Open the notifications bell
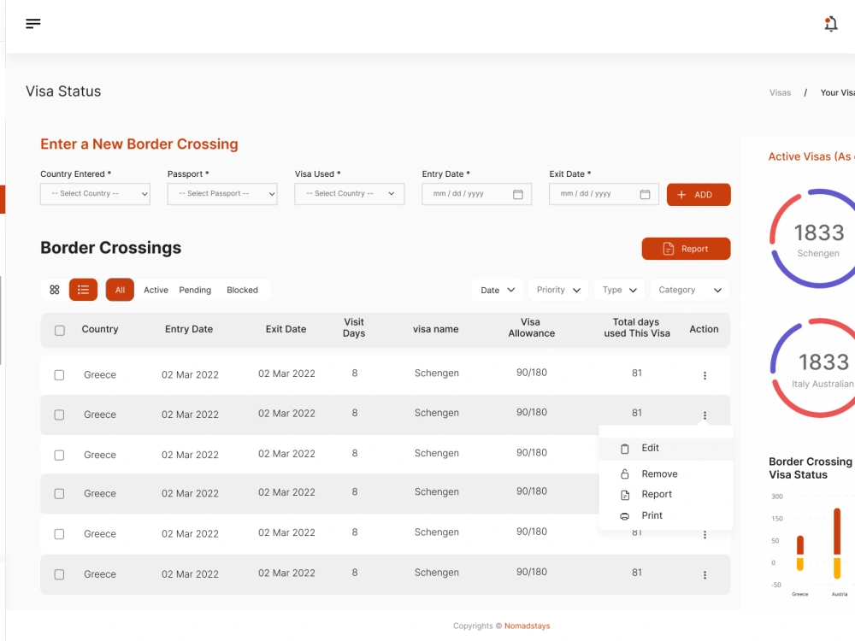Viewport: 855px width, 641px height. tap(830, 24)
